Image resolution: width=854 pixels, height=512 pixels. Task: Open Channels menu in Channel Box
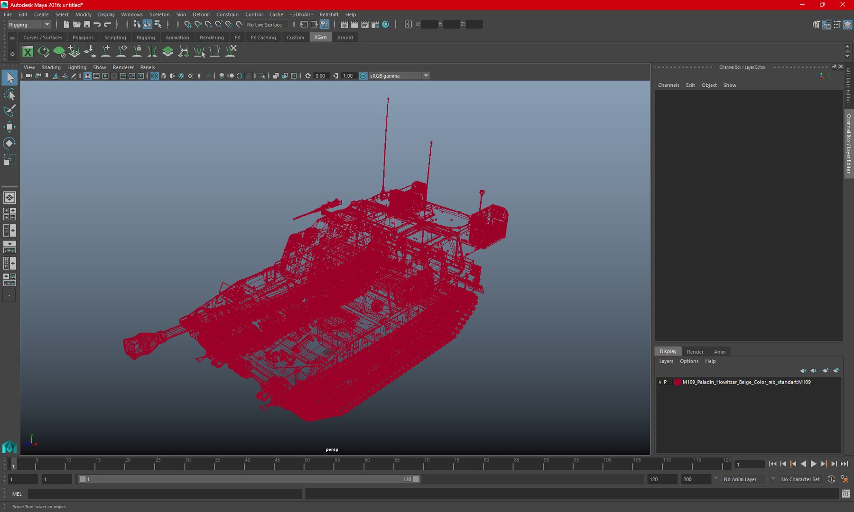point(668,85)
